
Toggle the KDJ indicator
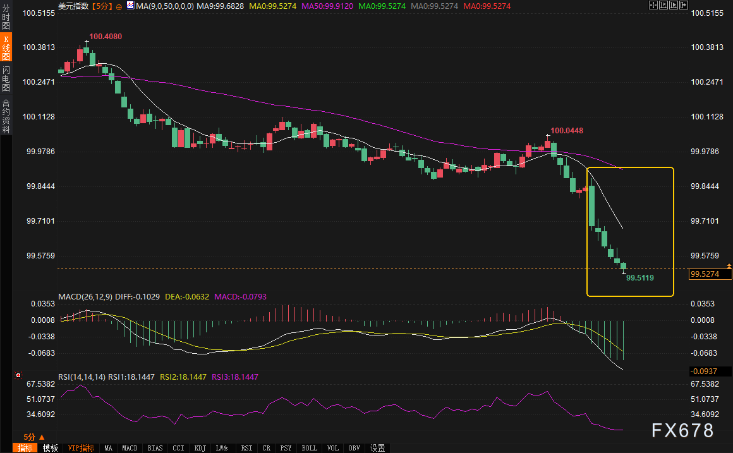[200, 448]
